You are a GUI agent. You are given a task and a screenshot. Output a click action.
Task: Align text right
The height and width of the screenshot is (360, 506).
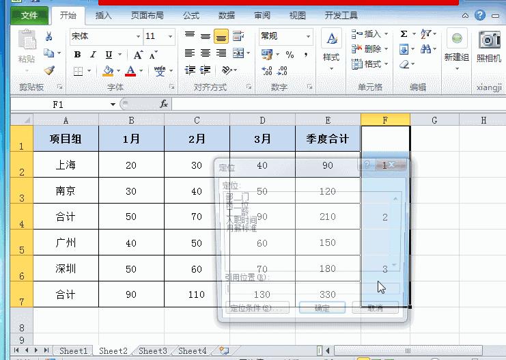pyautogui.click(x=221, y=53)
